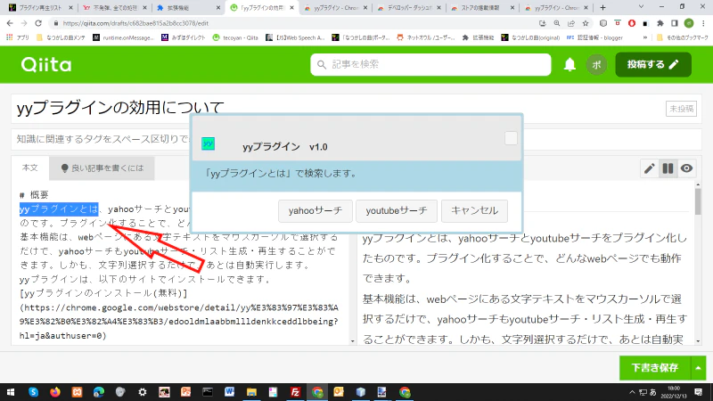Click the youtubeサーチ button
This screenshot has height=401, width=713.
397,210
